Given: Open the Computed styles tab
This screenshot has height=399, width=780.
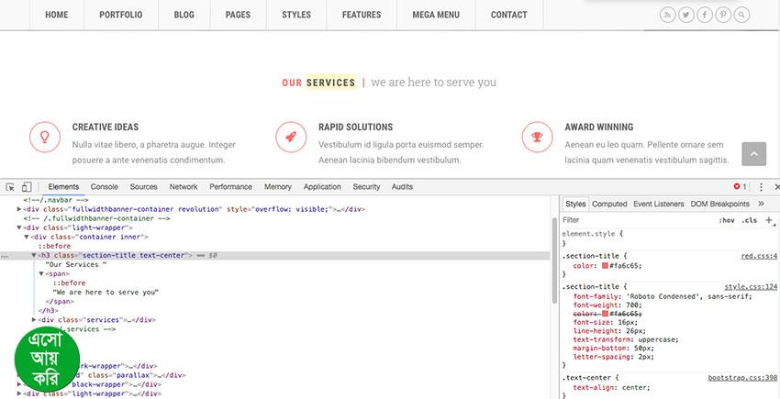Looking at the screenshot, I should (609, 204).
